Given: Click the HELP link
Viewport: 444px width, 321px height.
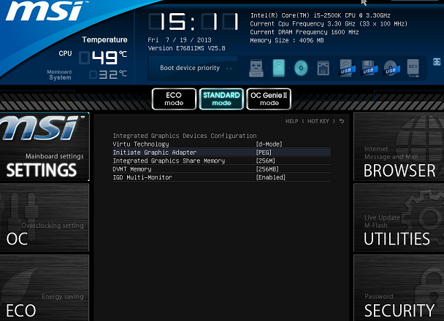Looking at the screenshot, I should pyautogui.click(x=291, y=121).
